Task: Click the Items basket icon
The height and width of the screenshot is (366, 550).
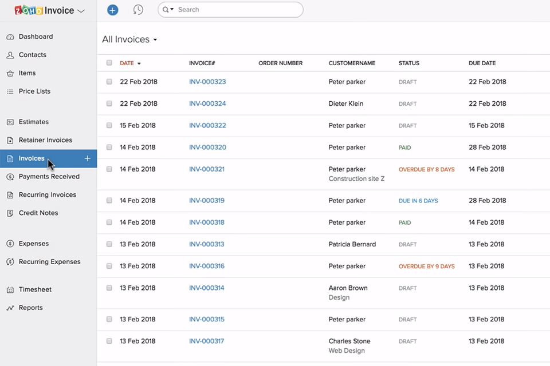Action: (x=10, y=74)
